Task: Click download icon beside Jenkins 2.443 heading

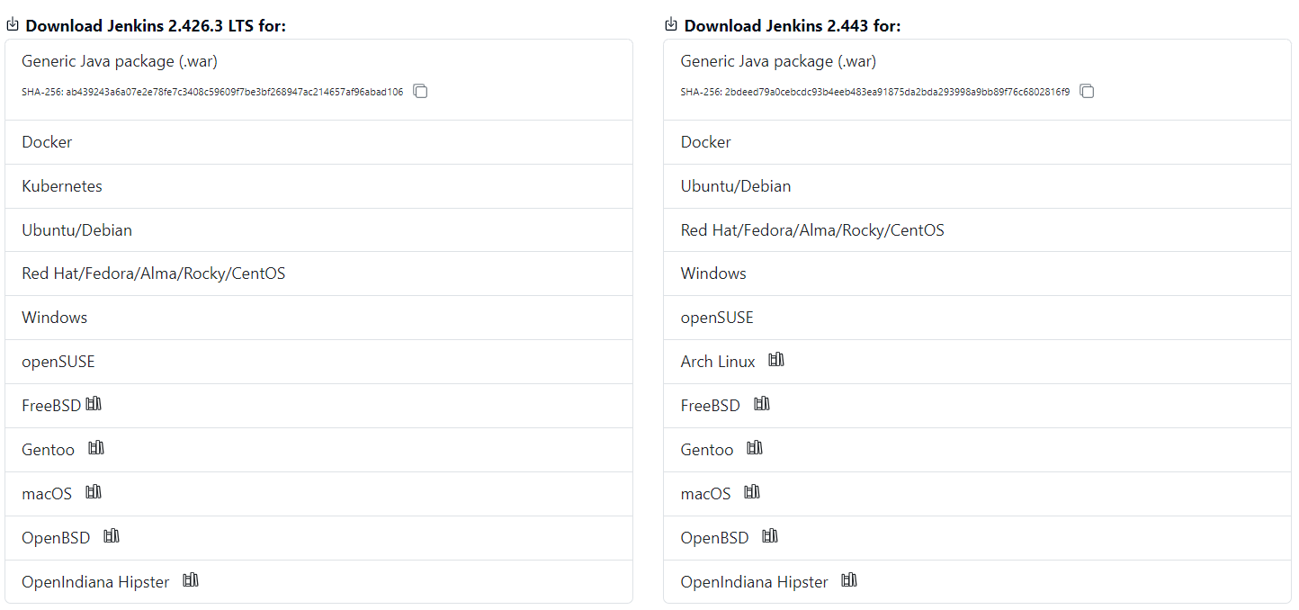Action: click(671, 24)
